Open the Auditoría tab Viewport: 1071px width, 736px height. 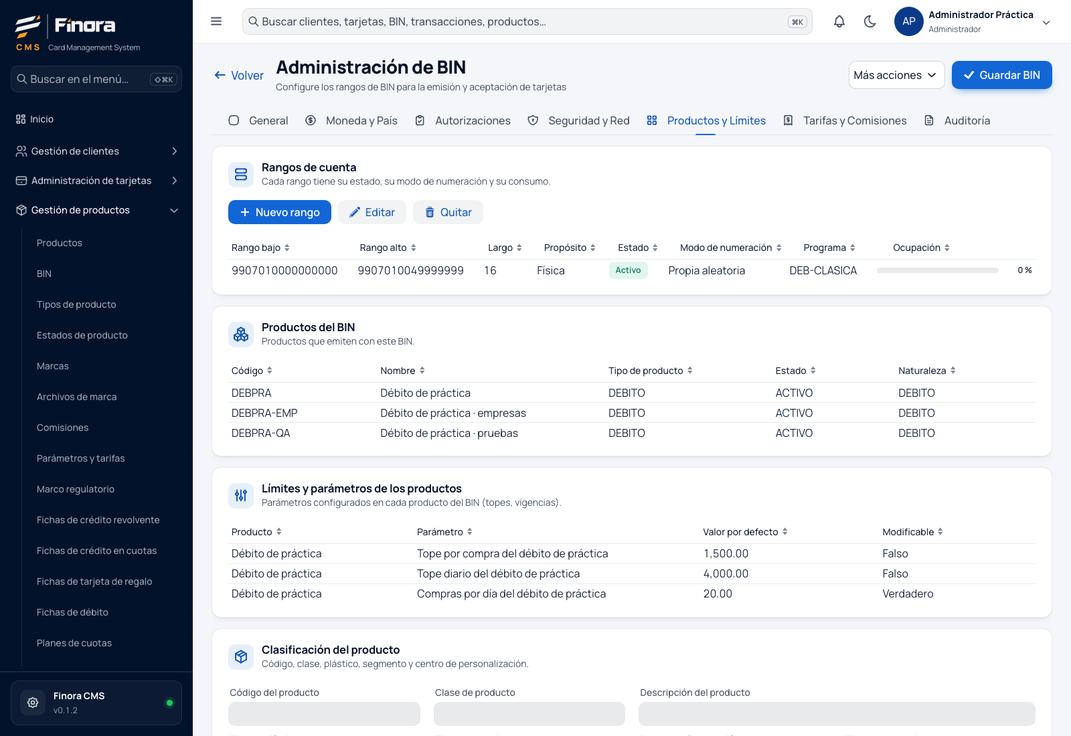click(957, 120)
